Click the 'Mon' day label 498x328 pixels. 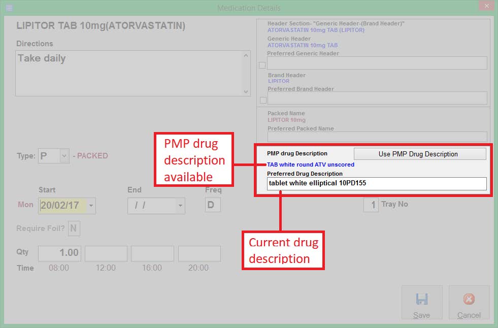(25, 205)
